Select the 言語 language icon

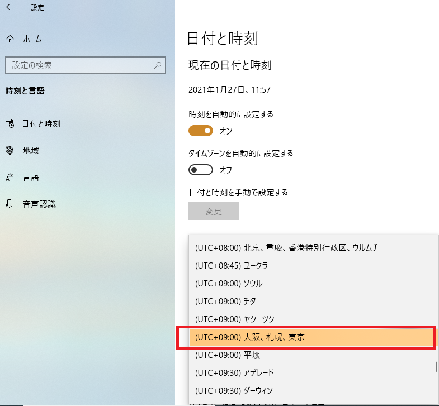click(x=10, y=177)
